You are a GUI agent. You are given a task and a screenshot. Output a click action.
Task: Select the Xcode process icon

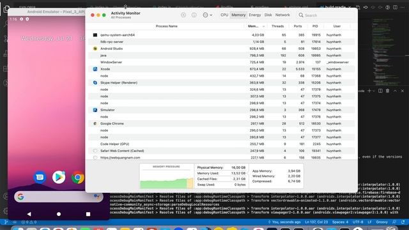click(x=95, y=69)
